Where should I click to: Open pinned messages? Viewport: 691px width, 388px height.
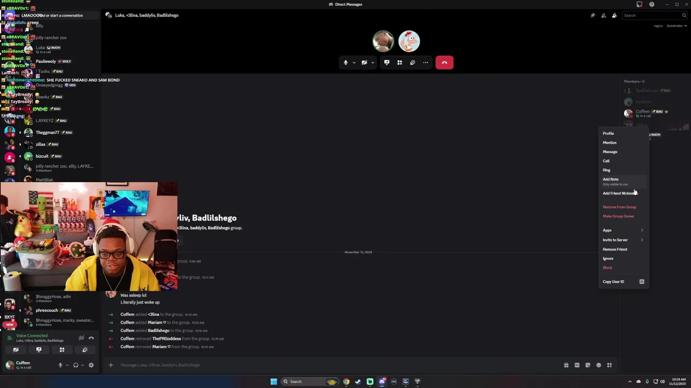coord(593,15)
